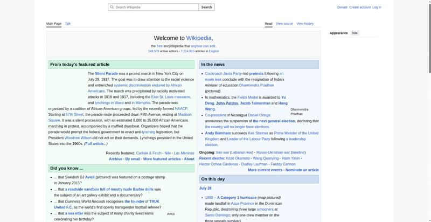This screenshot has height=222, width=431.
Task: Open the Madison Square link
Action: pos(120,117)
